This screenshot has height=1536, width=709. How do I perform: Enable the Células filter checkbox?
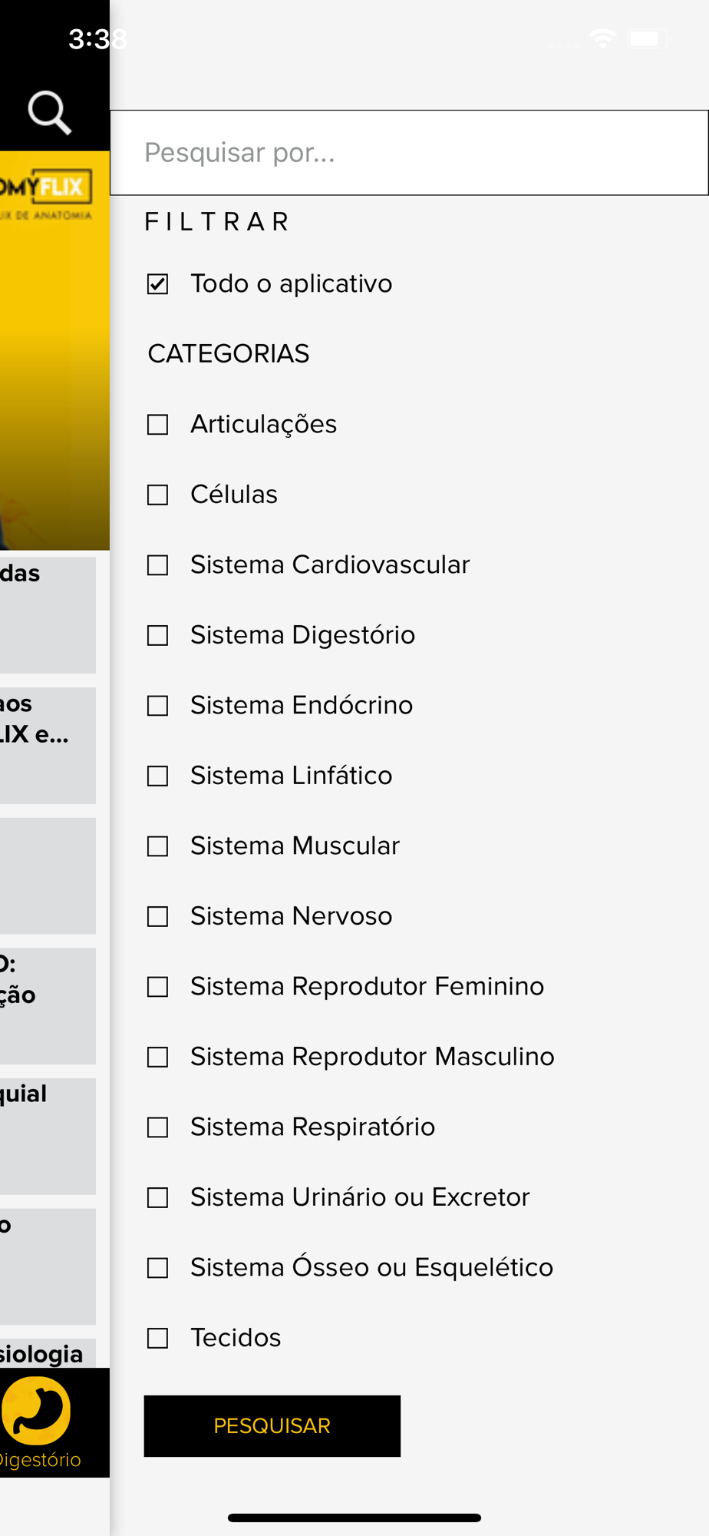157,495
